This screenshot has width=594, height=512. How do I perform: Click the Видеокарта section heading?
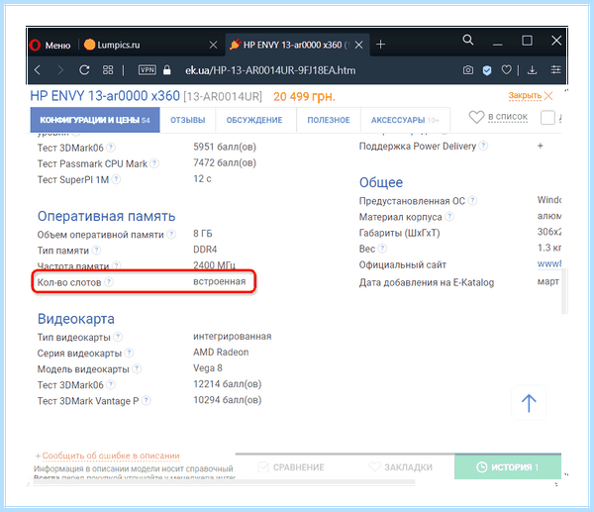coord(76,319)
